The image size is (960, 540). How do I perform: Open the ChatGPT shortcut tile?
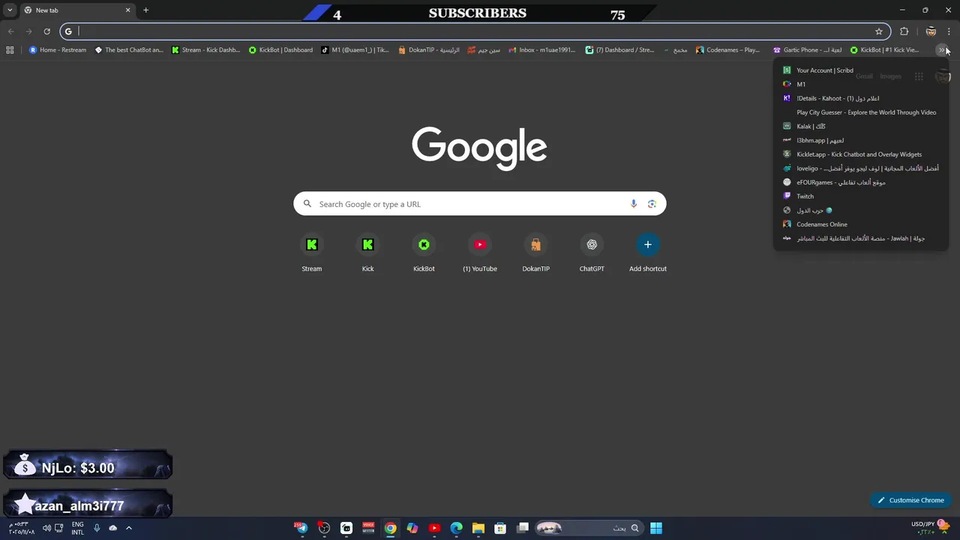point(592,253)
